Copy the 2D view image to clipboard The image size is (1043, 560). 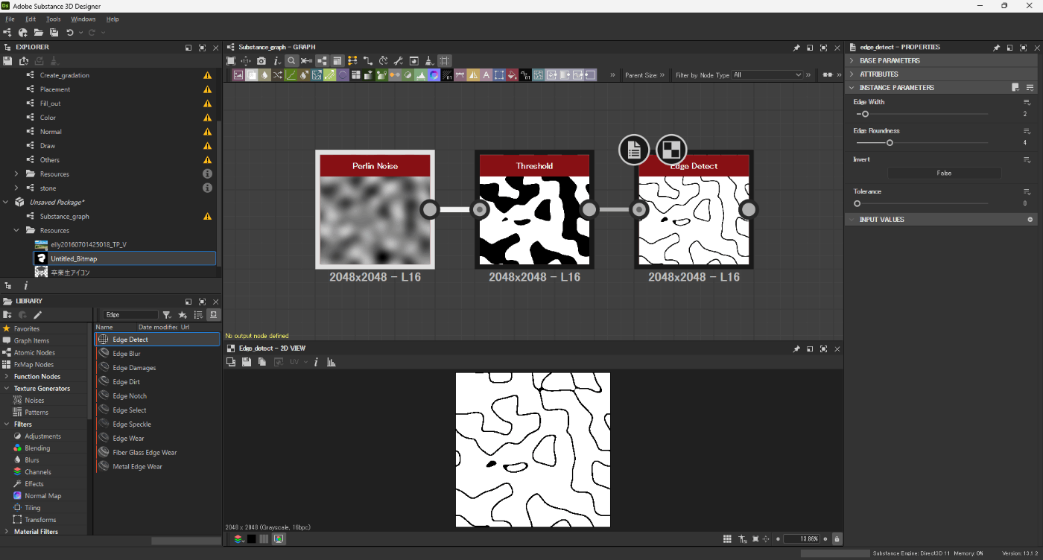(262, 362)
